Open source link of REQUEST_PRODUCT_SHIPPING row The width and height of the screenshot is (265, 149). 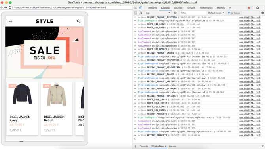(x=250, y=17)
